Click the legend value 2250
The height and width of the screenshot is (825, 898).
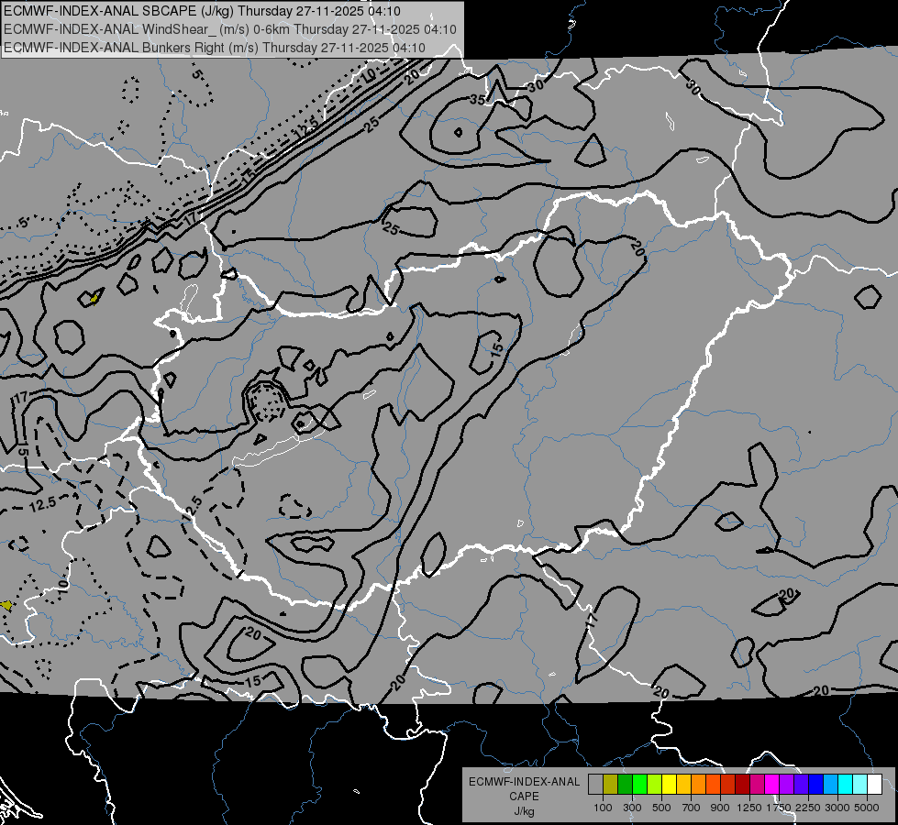coord(809,808)
